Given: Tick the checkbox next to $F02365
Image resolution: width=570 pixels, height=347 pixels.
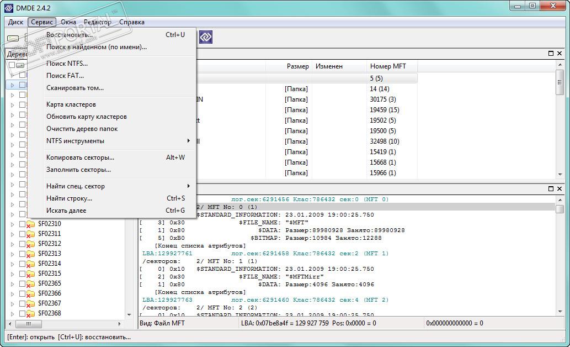Looking at the screenshot, I should tap(22, 283).
